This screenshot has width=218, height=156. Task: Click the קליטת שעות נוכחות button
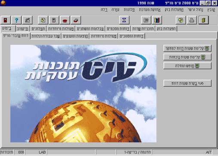point(187,57)
